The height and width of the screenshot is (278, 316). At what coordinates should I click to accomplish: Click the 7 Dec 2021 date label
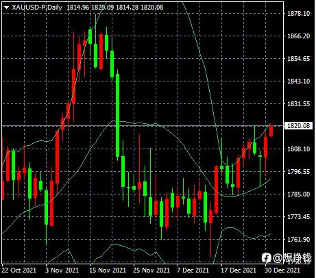[x=193, y=270]
